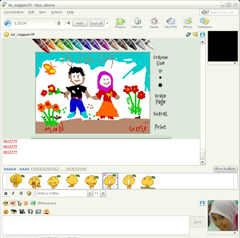Screen dimensions: 240x238
Task: Click the Send File icon
Action: (170, 23)
